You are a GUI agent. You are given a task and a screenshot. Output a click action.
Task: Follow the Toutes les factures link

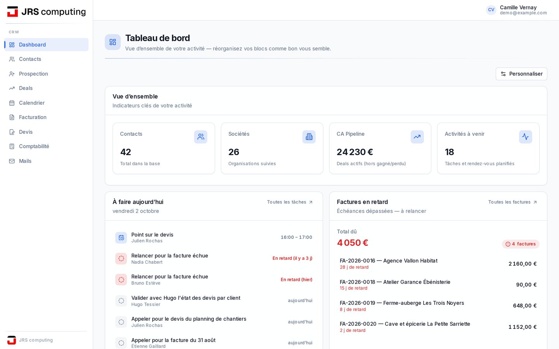tap(513, 202)
